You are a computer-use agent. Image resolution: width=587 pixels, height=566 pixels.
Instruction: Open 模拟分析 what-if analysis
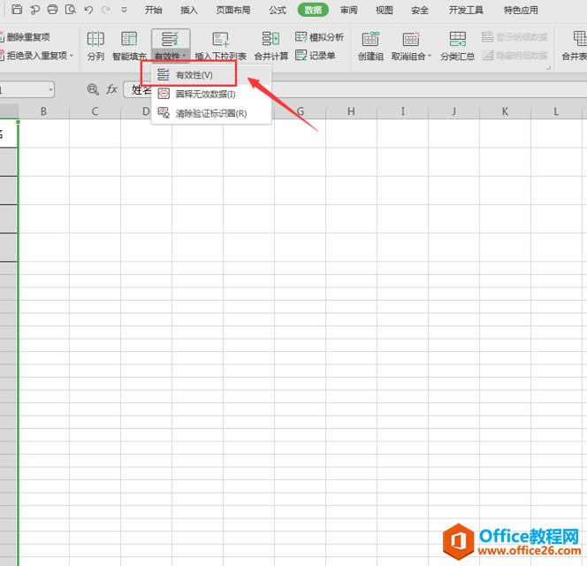pyautogui.click(x=319, y=37)
